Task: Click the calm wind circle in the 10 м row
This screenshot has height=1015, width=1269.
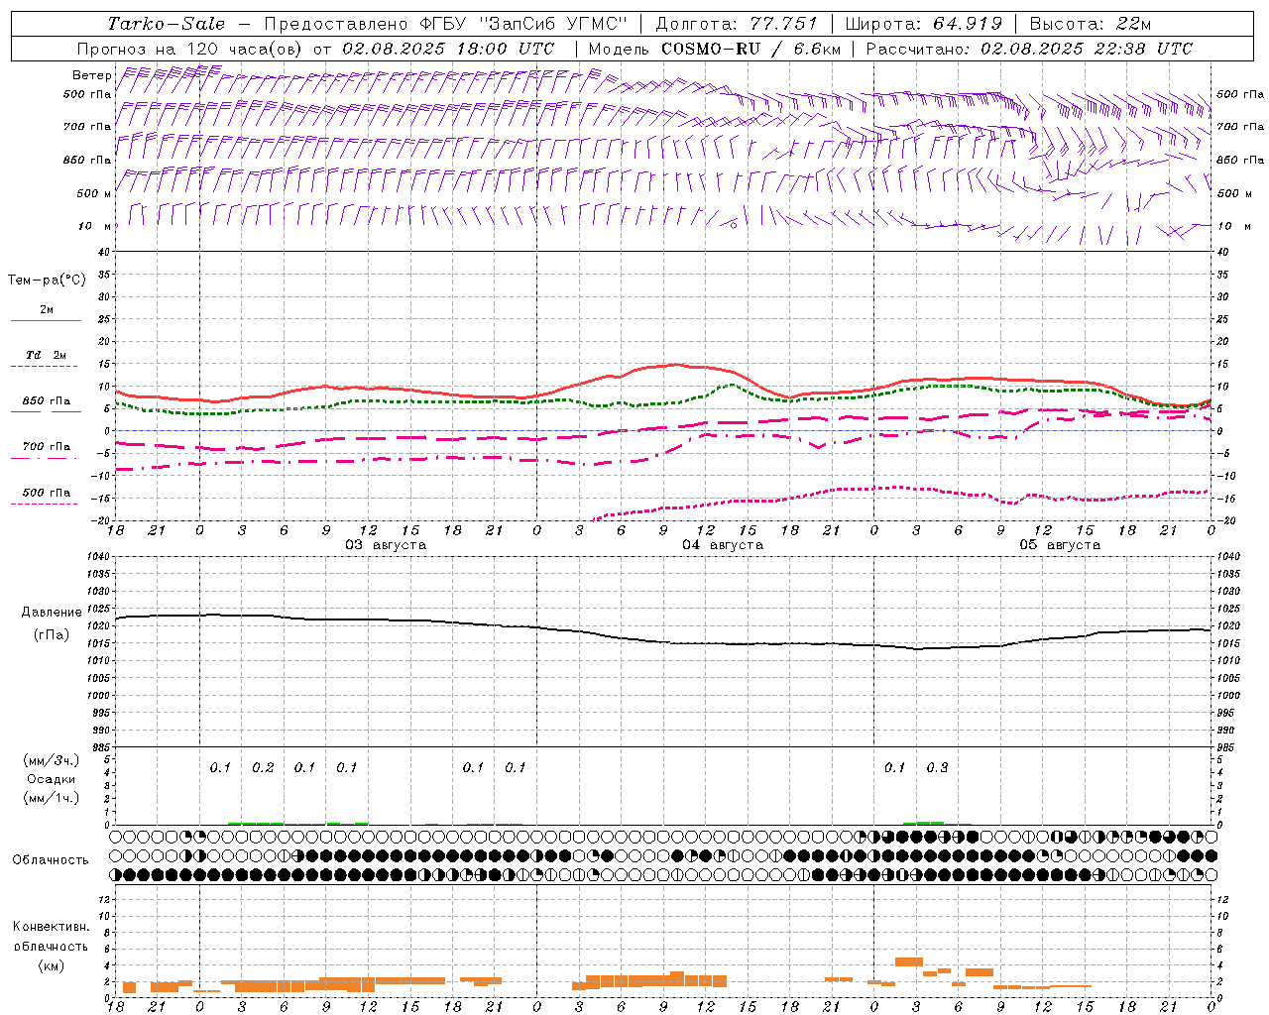Action: (x=734, y=225)
